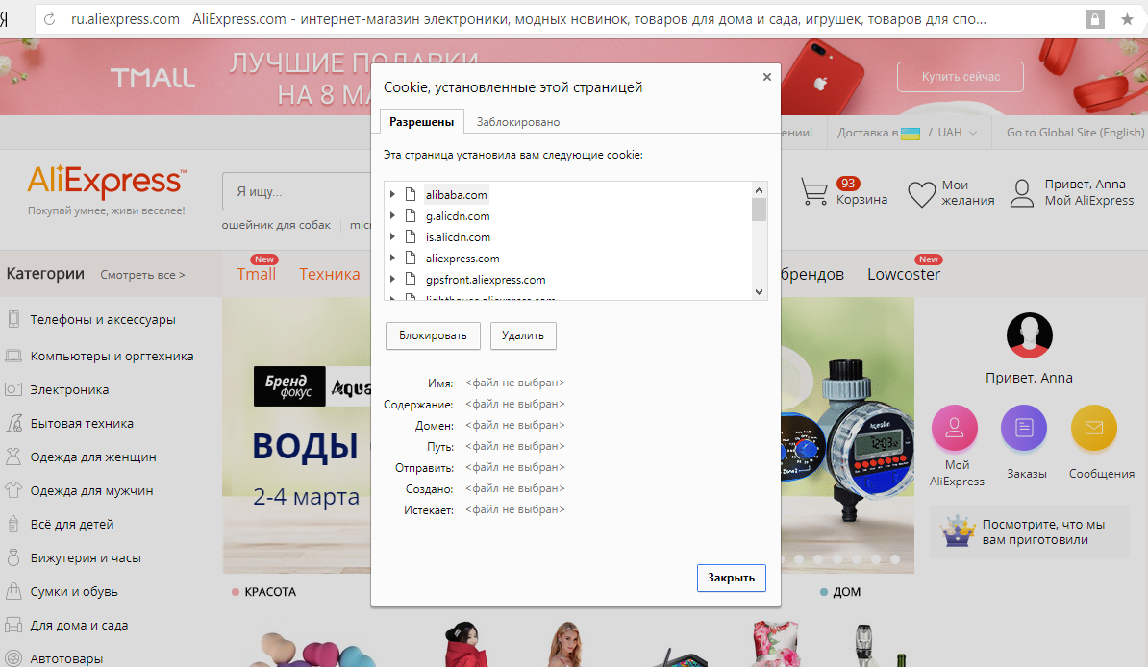This screenshot has width=1148, height=667.
Task: Expand the aliexpress.com cookie tree node
Action: point(392,258)
